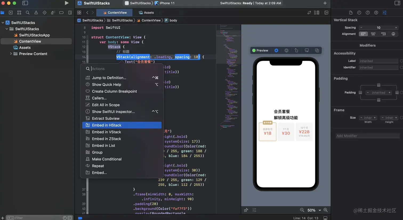The width and height of the screenshot is (403, 220).
Task: Duplicate the preview
Action: pyautogui.click(x=317, y=50)
